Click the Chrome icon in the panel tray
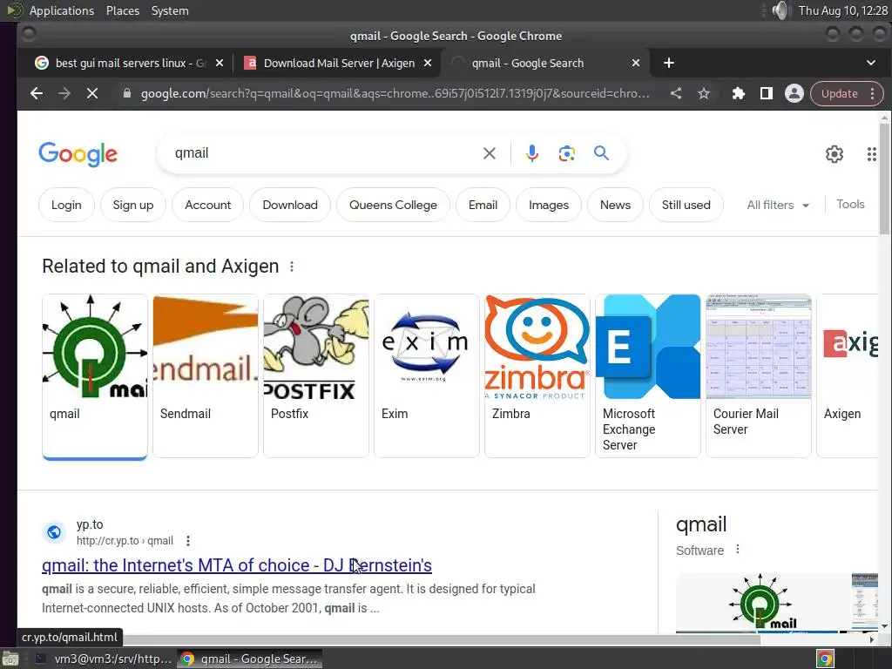Viewport: 892px width, 669px height. 826,659
